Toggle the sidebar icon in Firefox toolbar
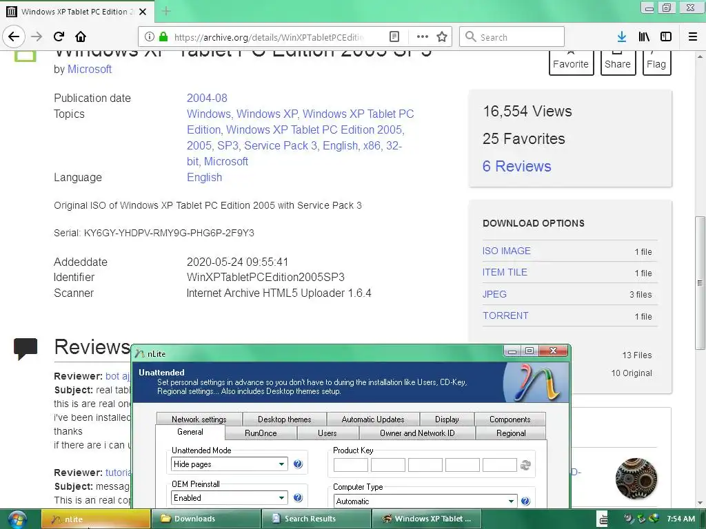This screenshot has height=529, width=706. [x=666, y=37]
